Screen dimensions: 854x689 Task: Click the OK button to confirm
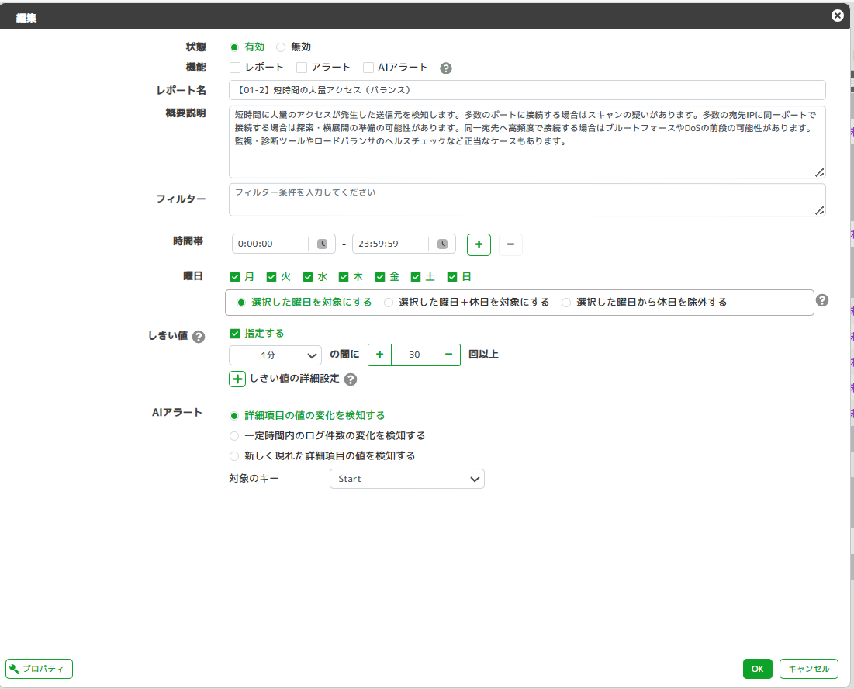point(757,669)
